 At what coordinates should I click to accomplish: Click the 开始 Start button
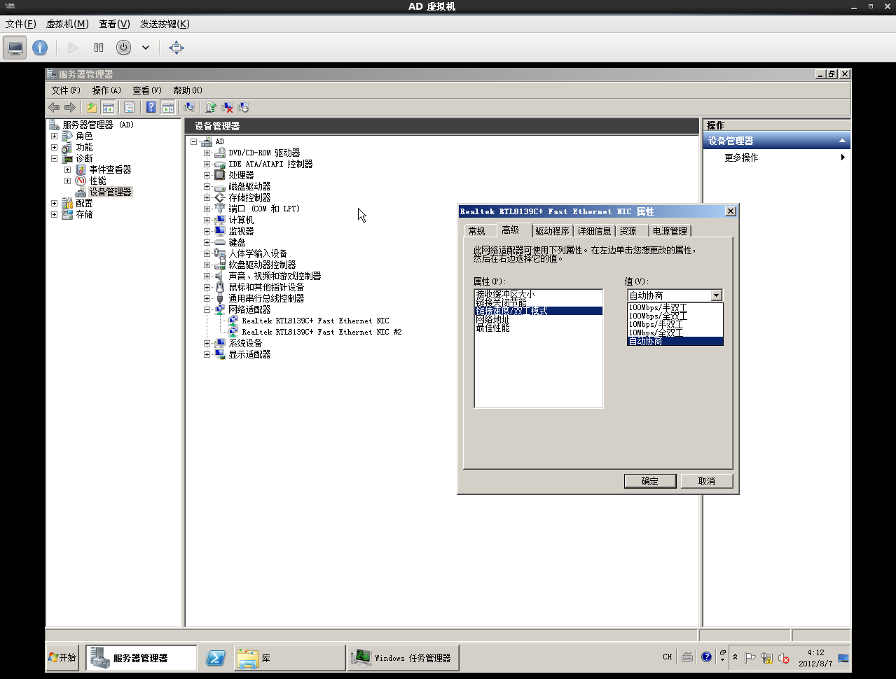[x=62, y=658]
